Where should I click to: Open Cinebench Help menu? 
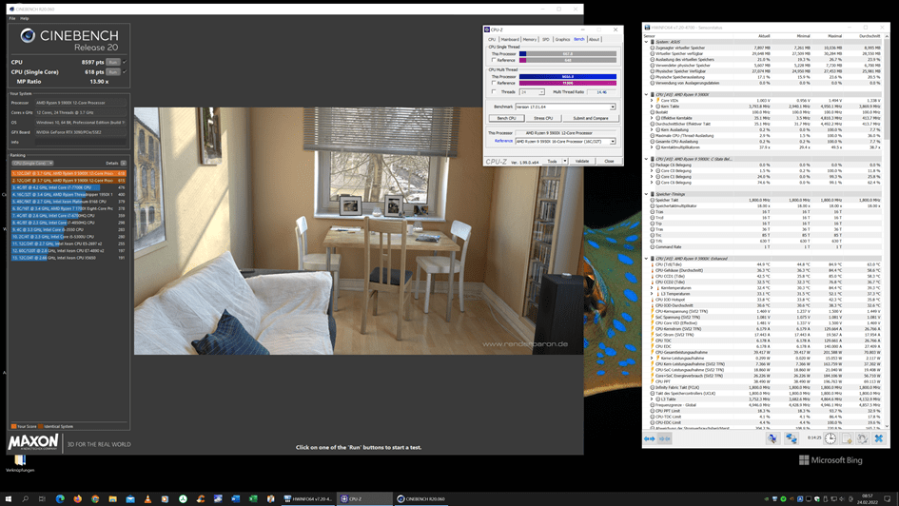25,18
